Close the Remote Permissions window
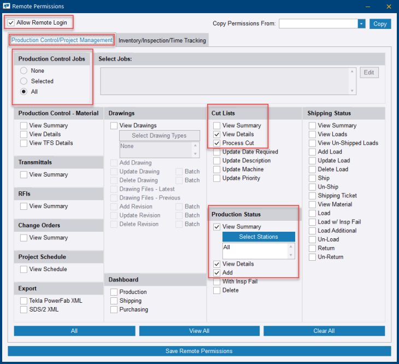 (389, 7)
